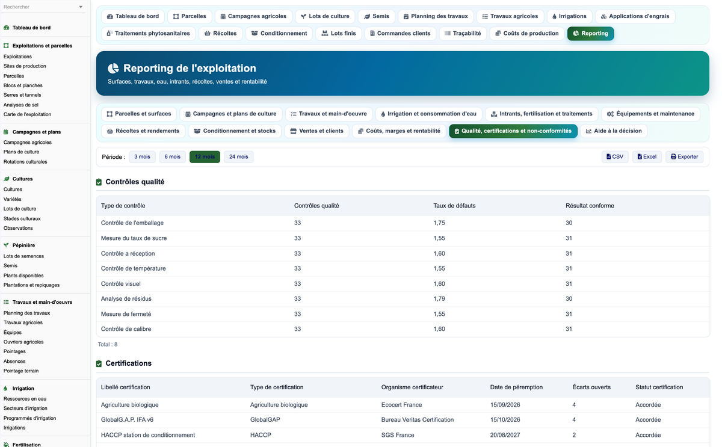The height and width of the screenshot is (447, 722).
Task: Click the Traitements phytosanitaires sprayer icon
Action: (110, 34)
